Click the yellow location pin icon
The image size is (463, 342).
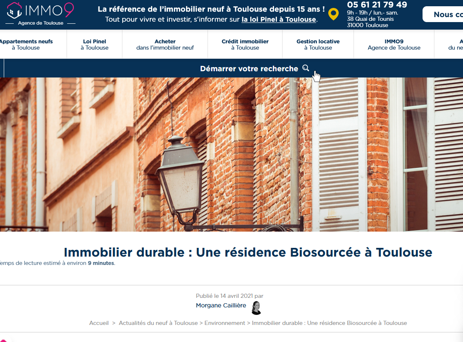click(333, 15)
